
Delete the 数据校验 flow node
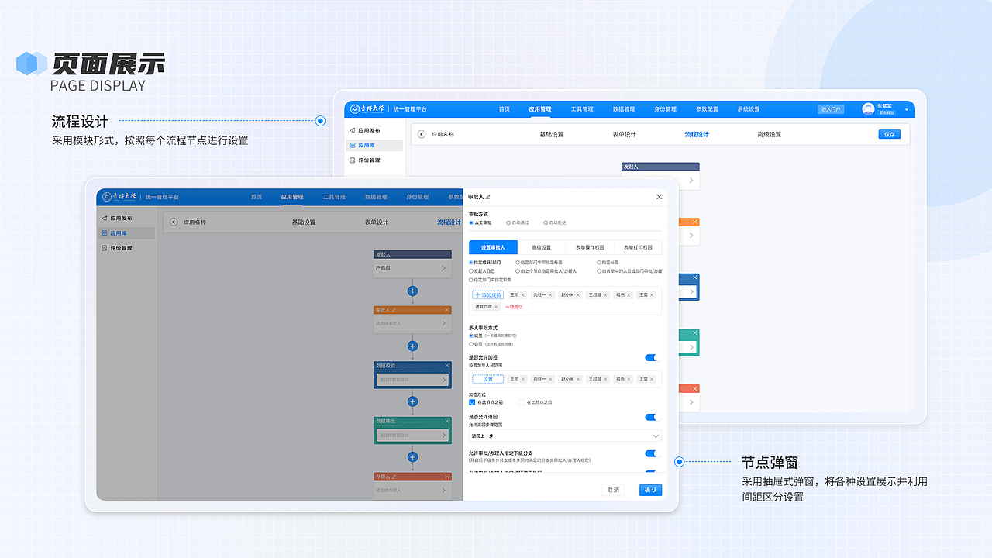447,365
